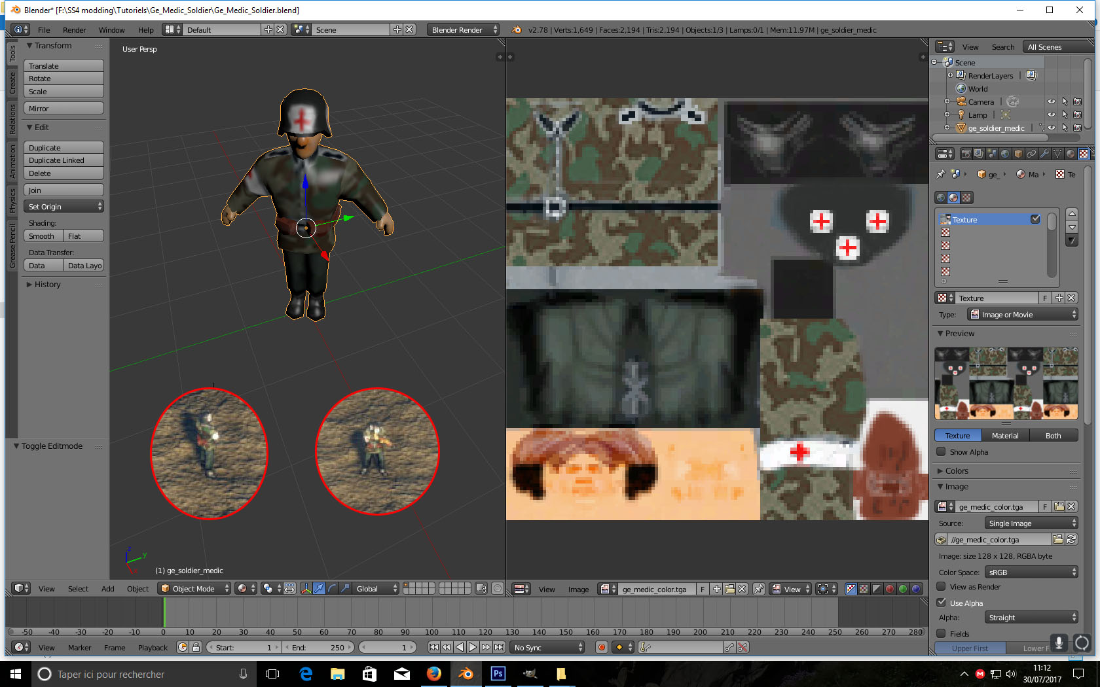This screenshot has height=687, width=1100.
Task: Display only blue channel of image
Action: [916, 589]
